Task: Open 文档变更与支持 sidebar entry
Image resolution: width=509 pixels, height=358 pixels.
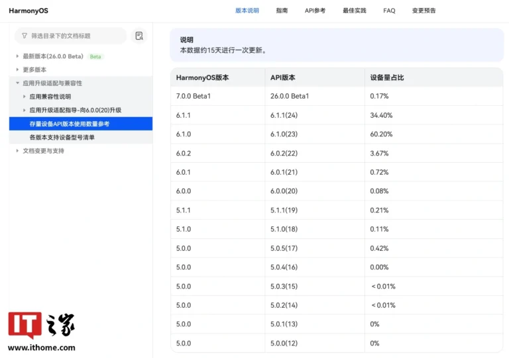Action: coord(43,151)
